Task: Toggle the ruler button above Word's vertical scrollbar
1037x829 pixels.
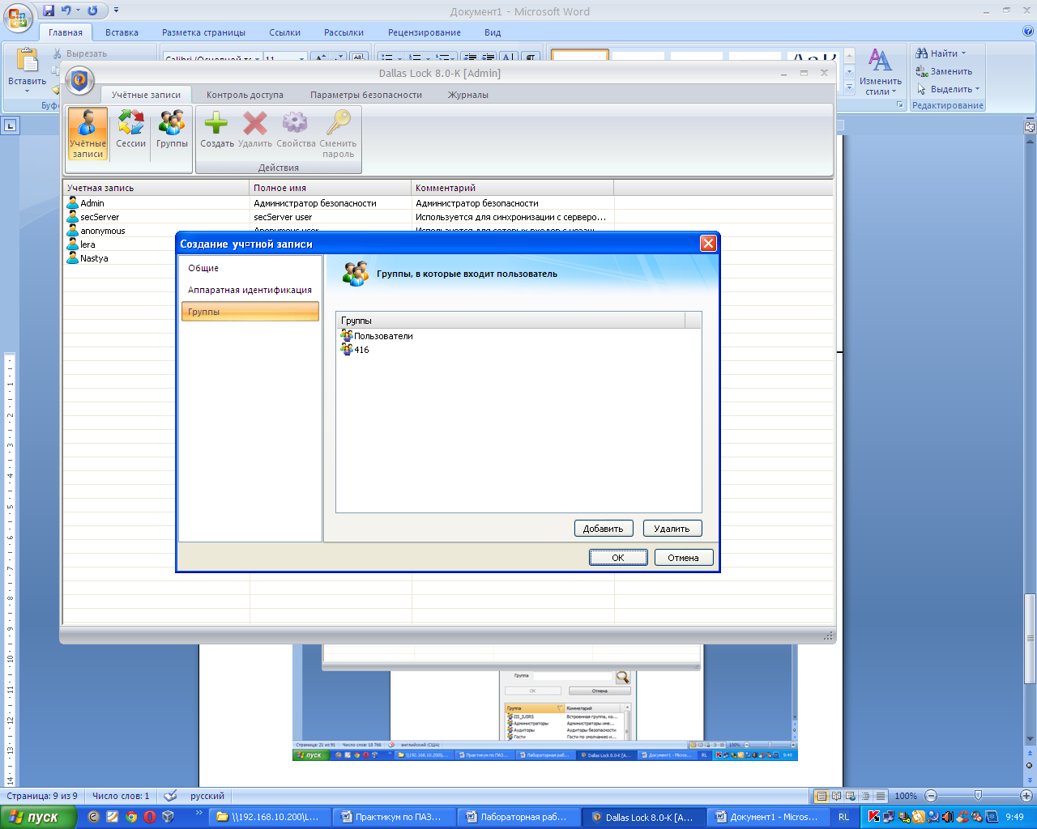Action: tap(1030, 126)
